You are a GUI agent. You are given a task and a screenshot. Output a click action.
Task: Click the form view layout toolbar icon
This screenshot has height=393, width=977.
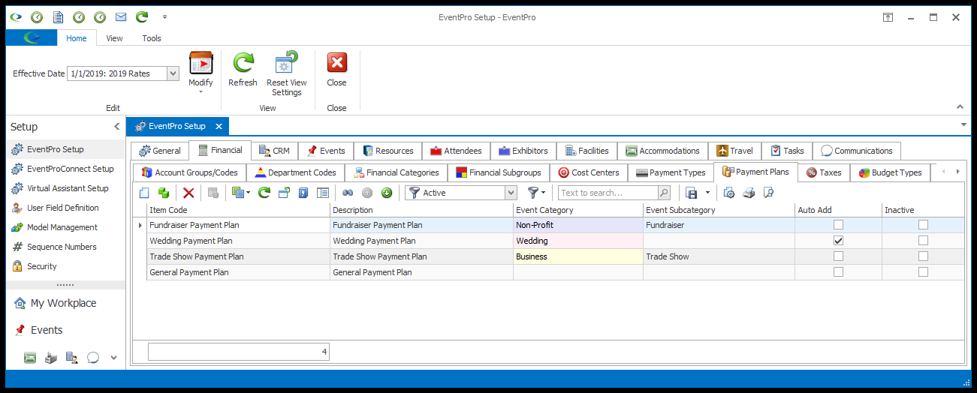(x=323, y=193)
